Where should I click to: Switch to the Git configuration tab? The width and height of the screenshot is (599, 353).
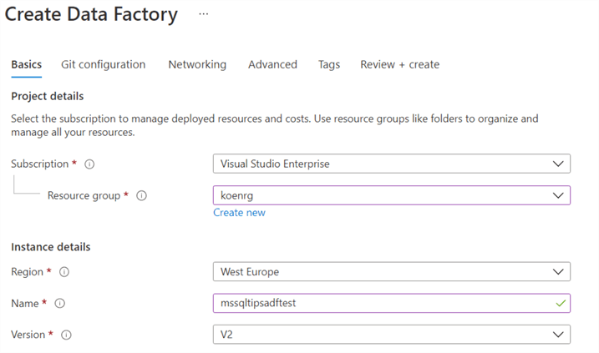(103, 64)
